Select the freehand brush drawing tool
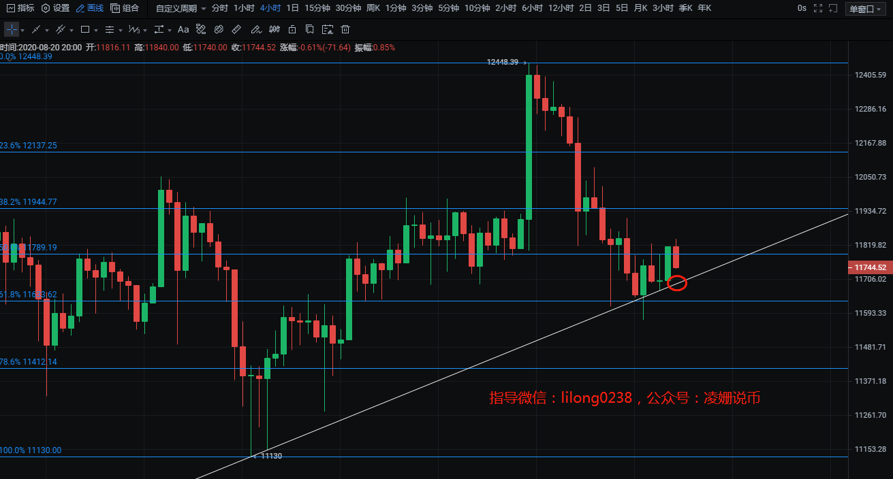 (x=255, y=30)
